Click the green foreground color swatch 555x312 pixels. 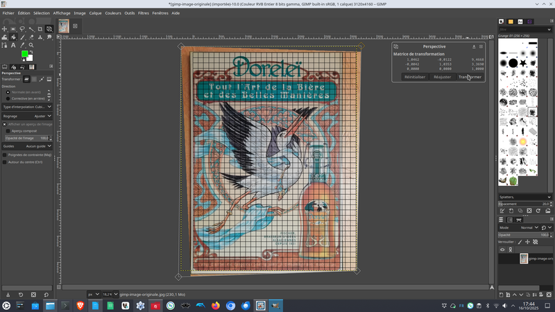[24, 53]
